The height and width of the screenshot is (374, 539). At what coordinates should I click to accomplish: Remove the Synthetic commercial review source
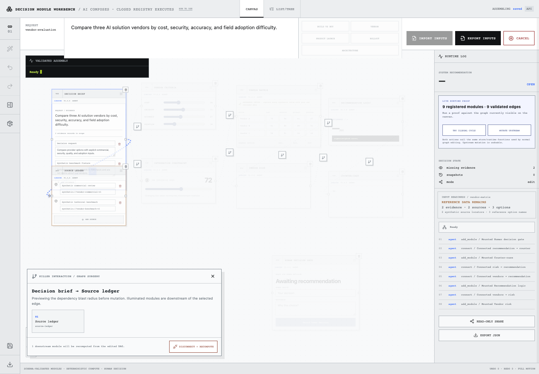point(120,186)
